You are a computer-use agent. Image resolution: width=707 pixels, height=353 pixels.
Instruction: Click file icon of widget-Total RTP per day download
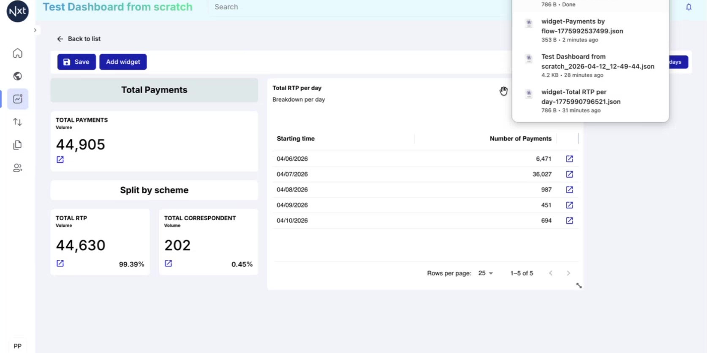point(528,94)
